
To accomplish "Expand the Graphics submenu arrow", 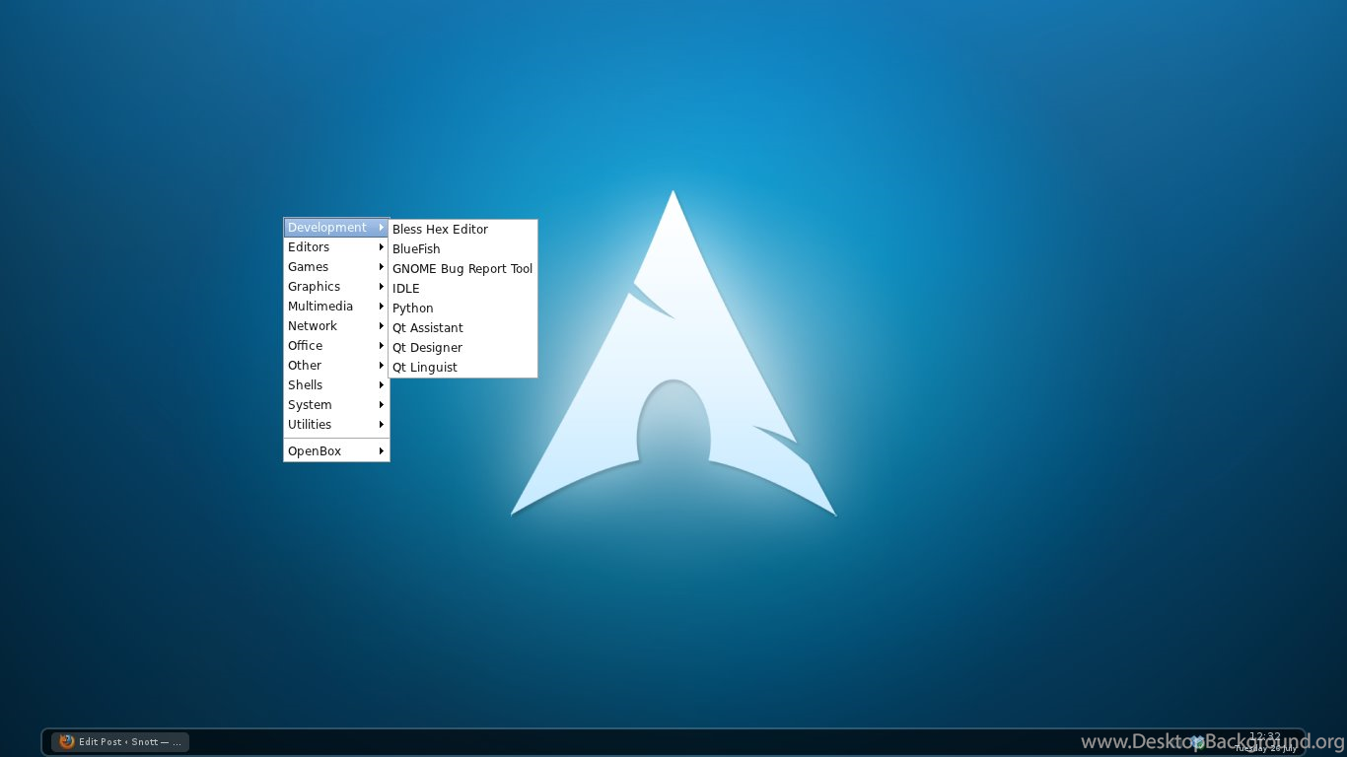I will (381, 287).
